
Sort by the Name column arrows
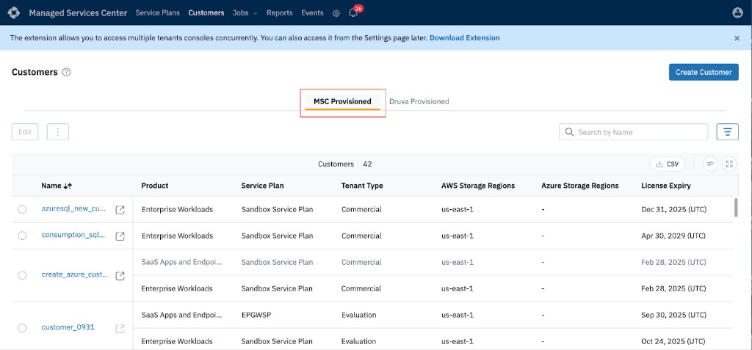point(68,186)
